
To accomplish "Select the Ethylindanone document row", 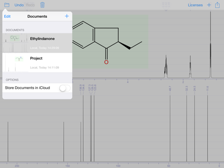I will tap(37, 43).
